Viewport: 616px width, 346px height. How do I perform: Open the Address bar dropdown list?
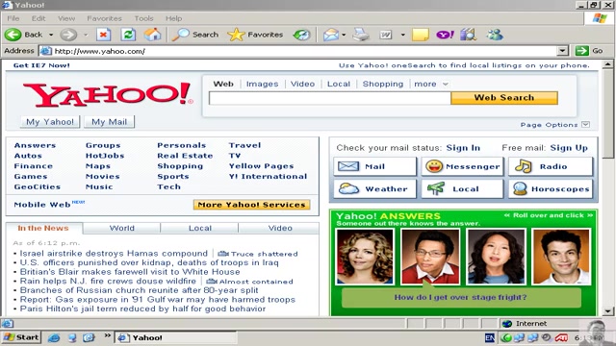coord(562,51)
